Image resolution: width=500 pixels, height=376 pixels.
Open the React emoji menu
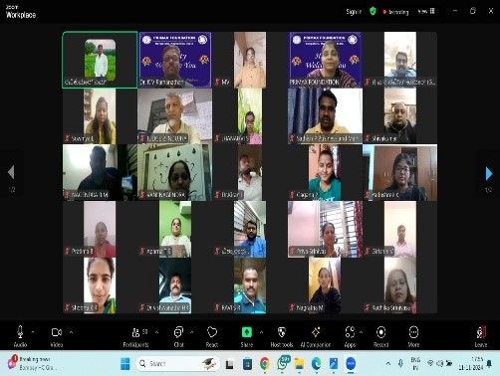tap(212, 336)
